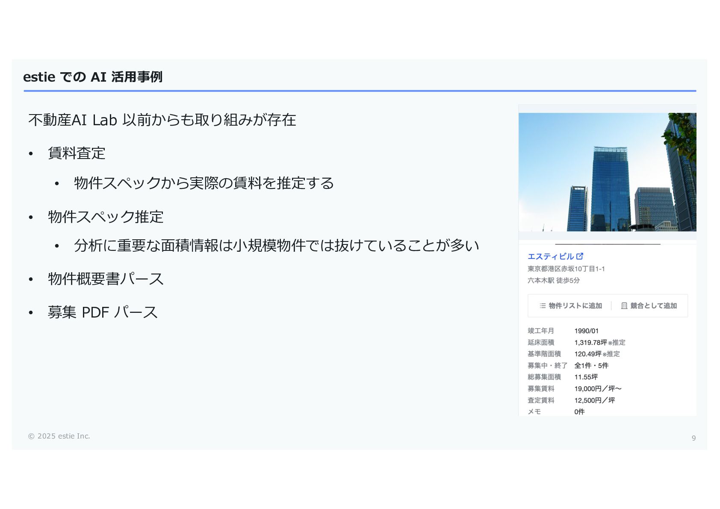Click 競合として追加 button
The image size is (720, 509).
click(x=649, y=306)
